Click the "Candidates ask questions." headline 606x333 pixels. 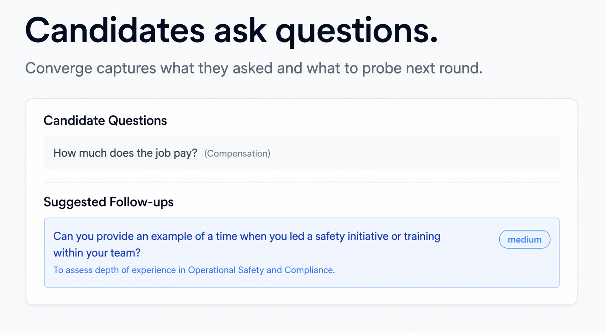pyautogui.click(x=231, y=31)
